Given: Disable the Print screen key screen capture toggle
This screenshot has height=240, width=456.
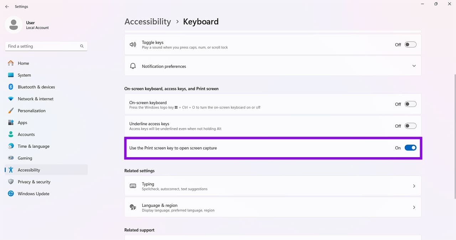Looking at the screenshot, I should (x=410, y=148).
